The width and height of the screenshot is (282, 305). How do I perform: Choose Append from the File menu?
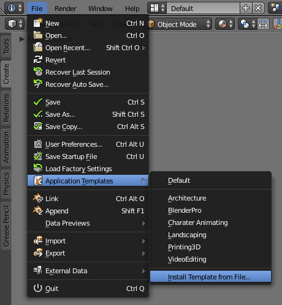pos(88,211)
